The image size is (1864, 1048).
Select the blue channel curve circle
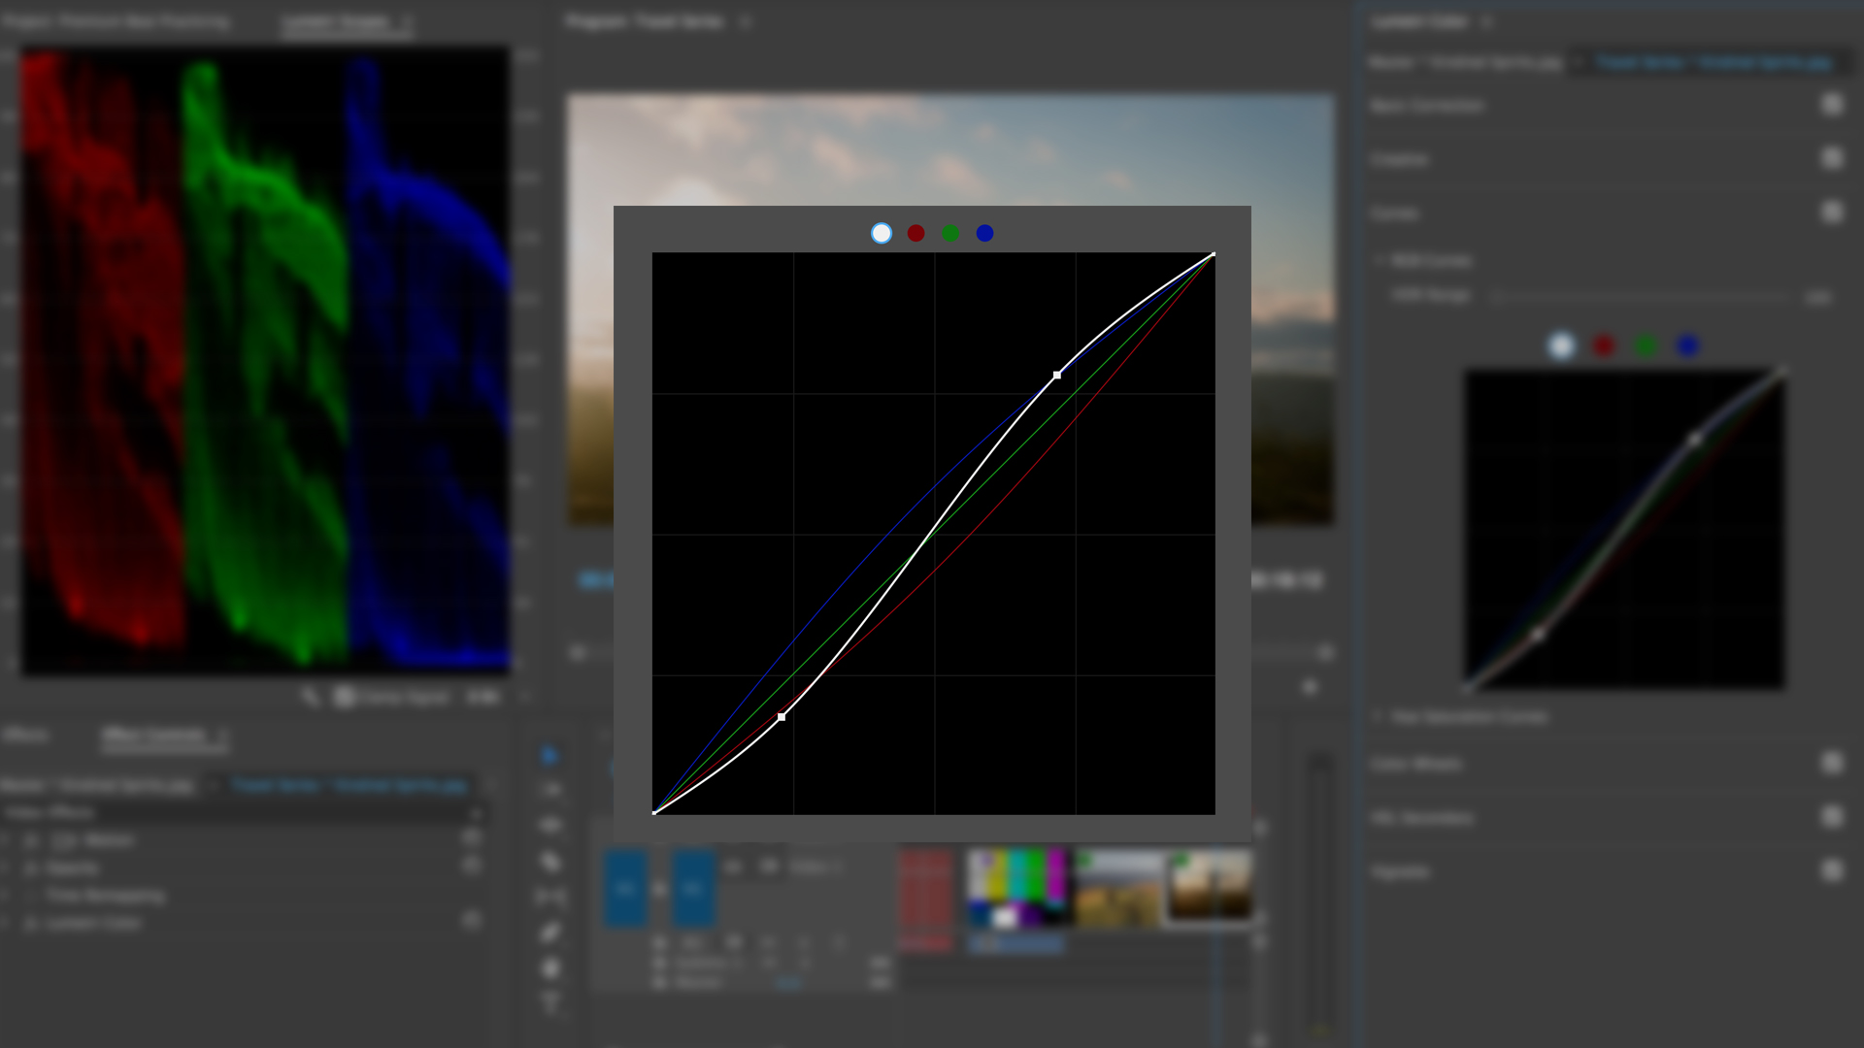tap(985, 233)
